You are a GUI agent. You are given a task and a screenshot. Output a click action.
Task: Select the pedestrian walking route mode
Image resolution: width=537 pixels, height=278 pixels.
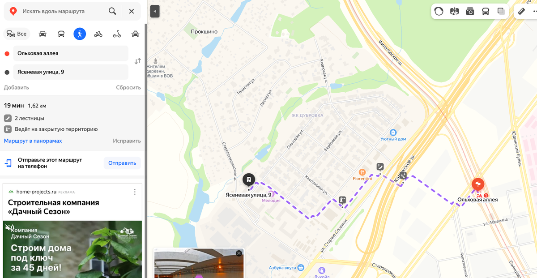pos(80,34)
